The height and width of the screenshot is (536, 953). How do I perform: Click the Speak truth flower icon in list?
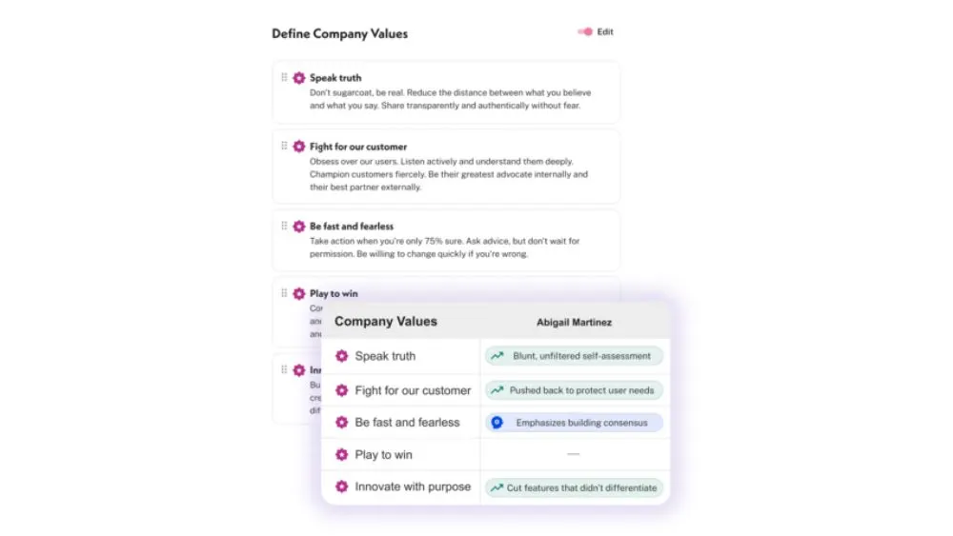pos(299,78)
